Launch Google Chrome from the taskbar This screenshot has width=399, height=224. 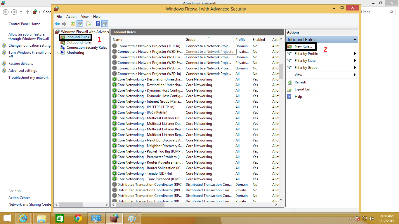[78, 218]
